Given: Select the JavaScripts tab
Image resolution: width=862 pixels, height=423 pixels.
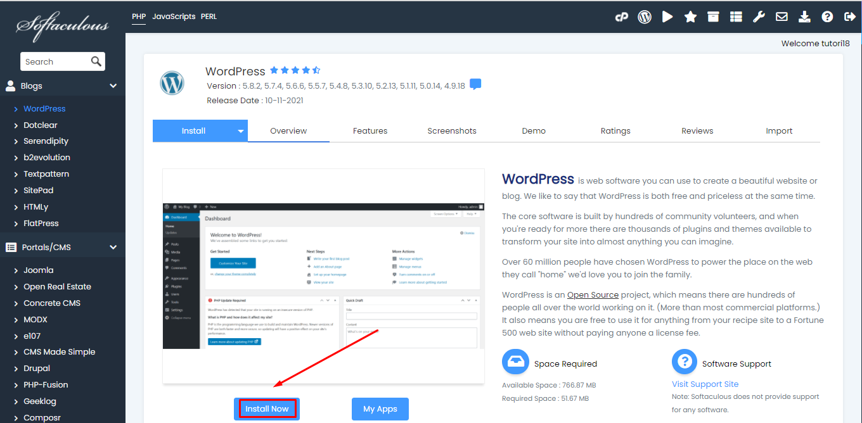Looking at the screenshot, I should pos(174,16).
